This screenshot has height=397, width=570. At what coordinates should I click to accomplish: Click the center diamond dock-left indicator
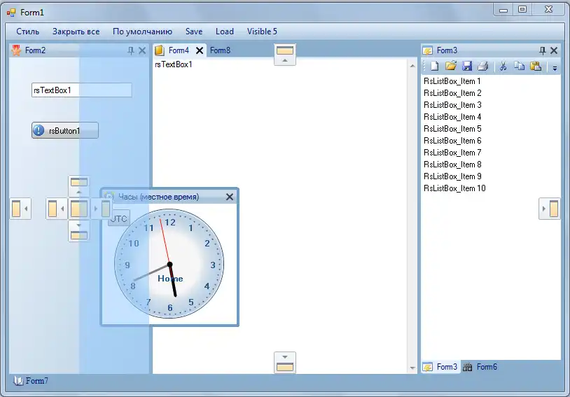[x=57, y=209]
